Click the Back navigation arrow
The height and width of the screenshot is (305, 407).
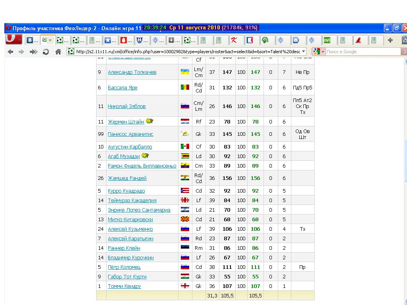[11, 52]
